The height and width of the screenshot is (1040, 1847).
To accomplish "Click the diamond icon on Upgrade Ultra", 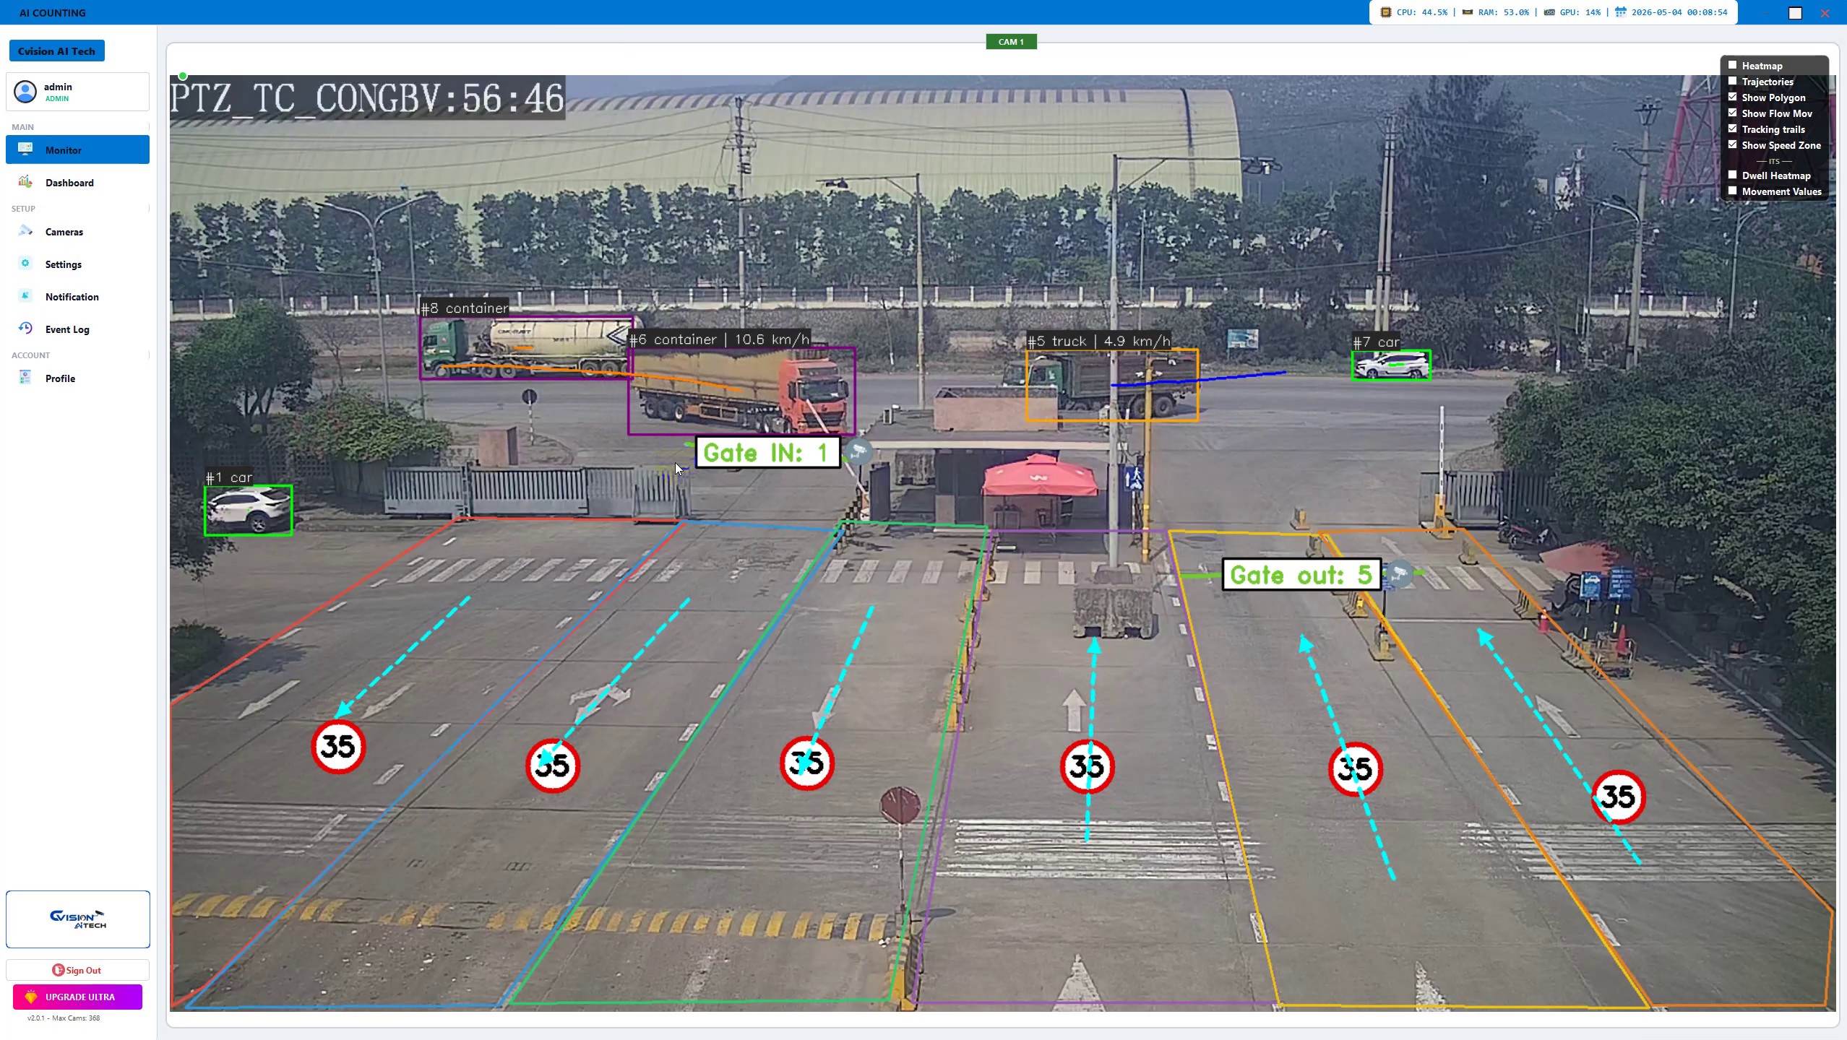I will (30, 997).
